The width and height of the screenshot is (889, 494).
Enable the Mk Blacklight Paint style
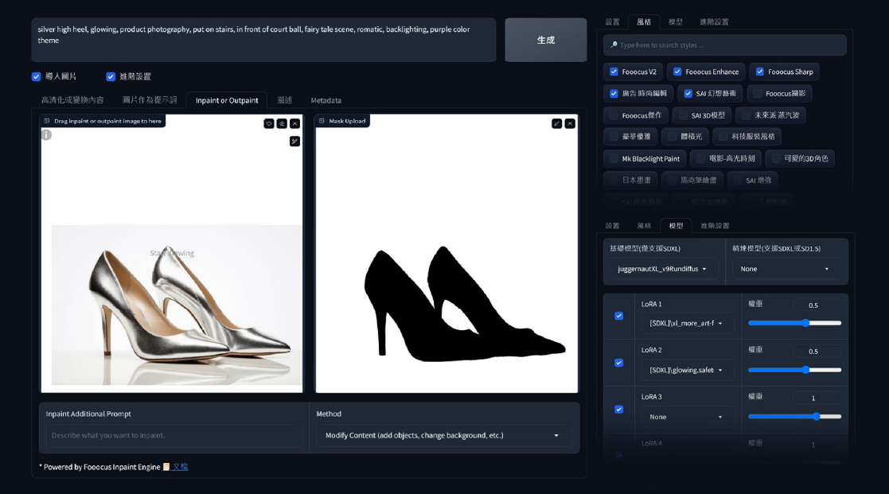point(614,158)
